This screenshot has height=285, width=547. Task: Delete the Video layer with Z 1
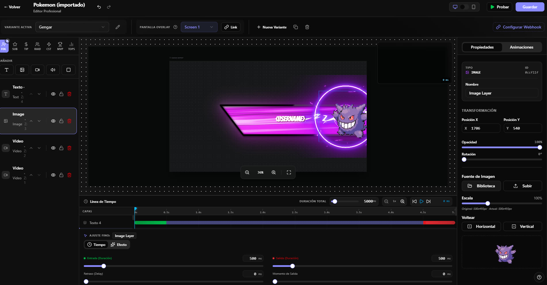(x=69, y=175)
